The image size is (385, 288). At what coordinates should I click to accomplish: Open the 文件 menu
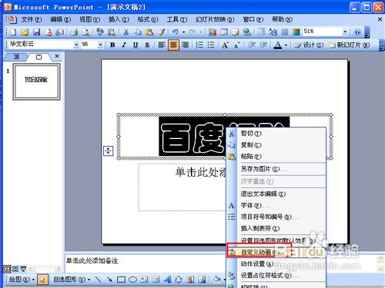(x=31, y=19)
